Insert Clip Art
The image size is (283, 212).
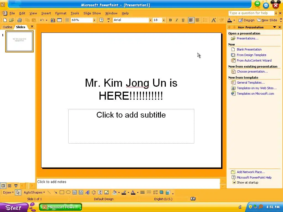point(100,192)
